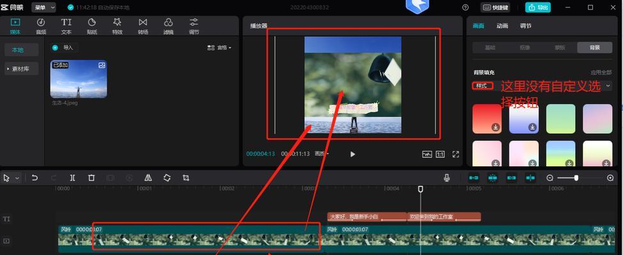
Task: Click the delete trash icon in timeline toolbar
Action: point(91,178)
